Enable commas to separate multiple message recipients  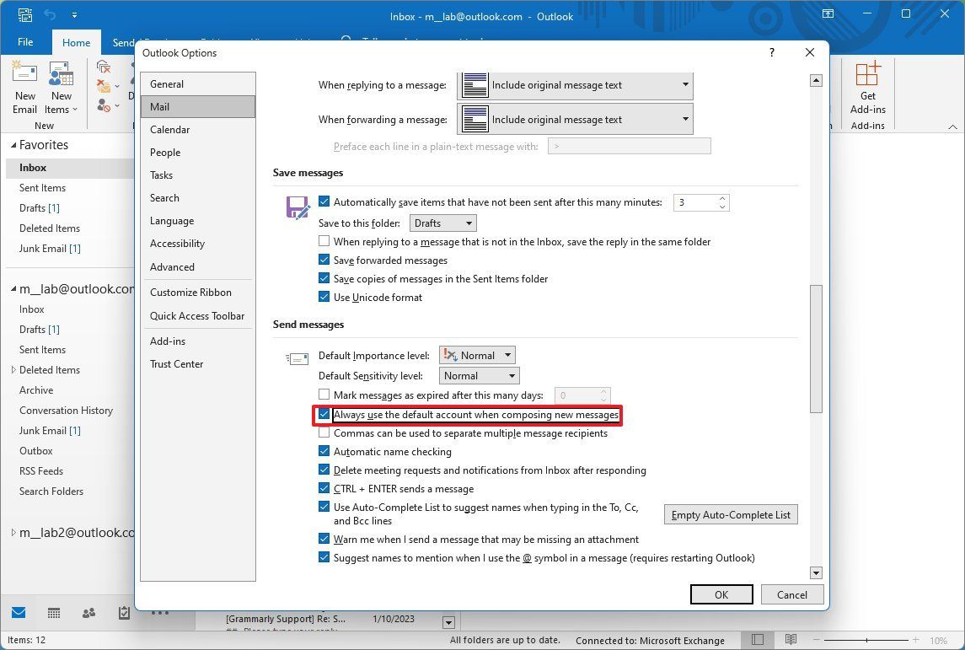point(324,432)
